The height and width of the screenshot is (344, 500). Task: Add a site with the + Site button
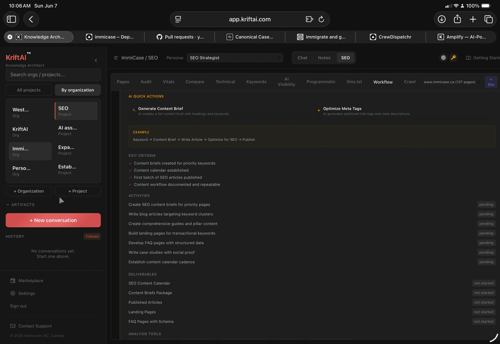[491, 82]
